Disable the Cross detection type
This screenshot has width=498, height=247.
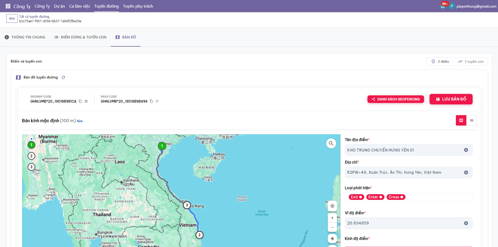(401, 197)
